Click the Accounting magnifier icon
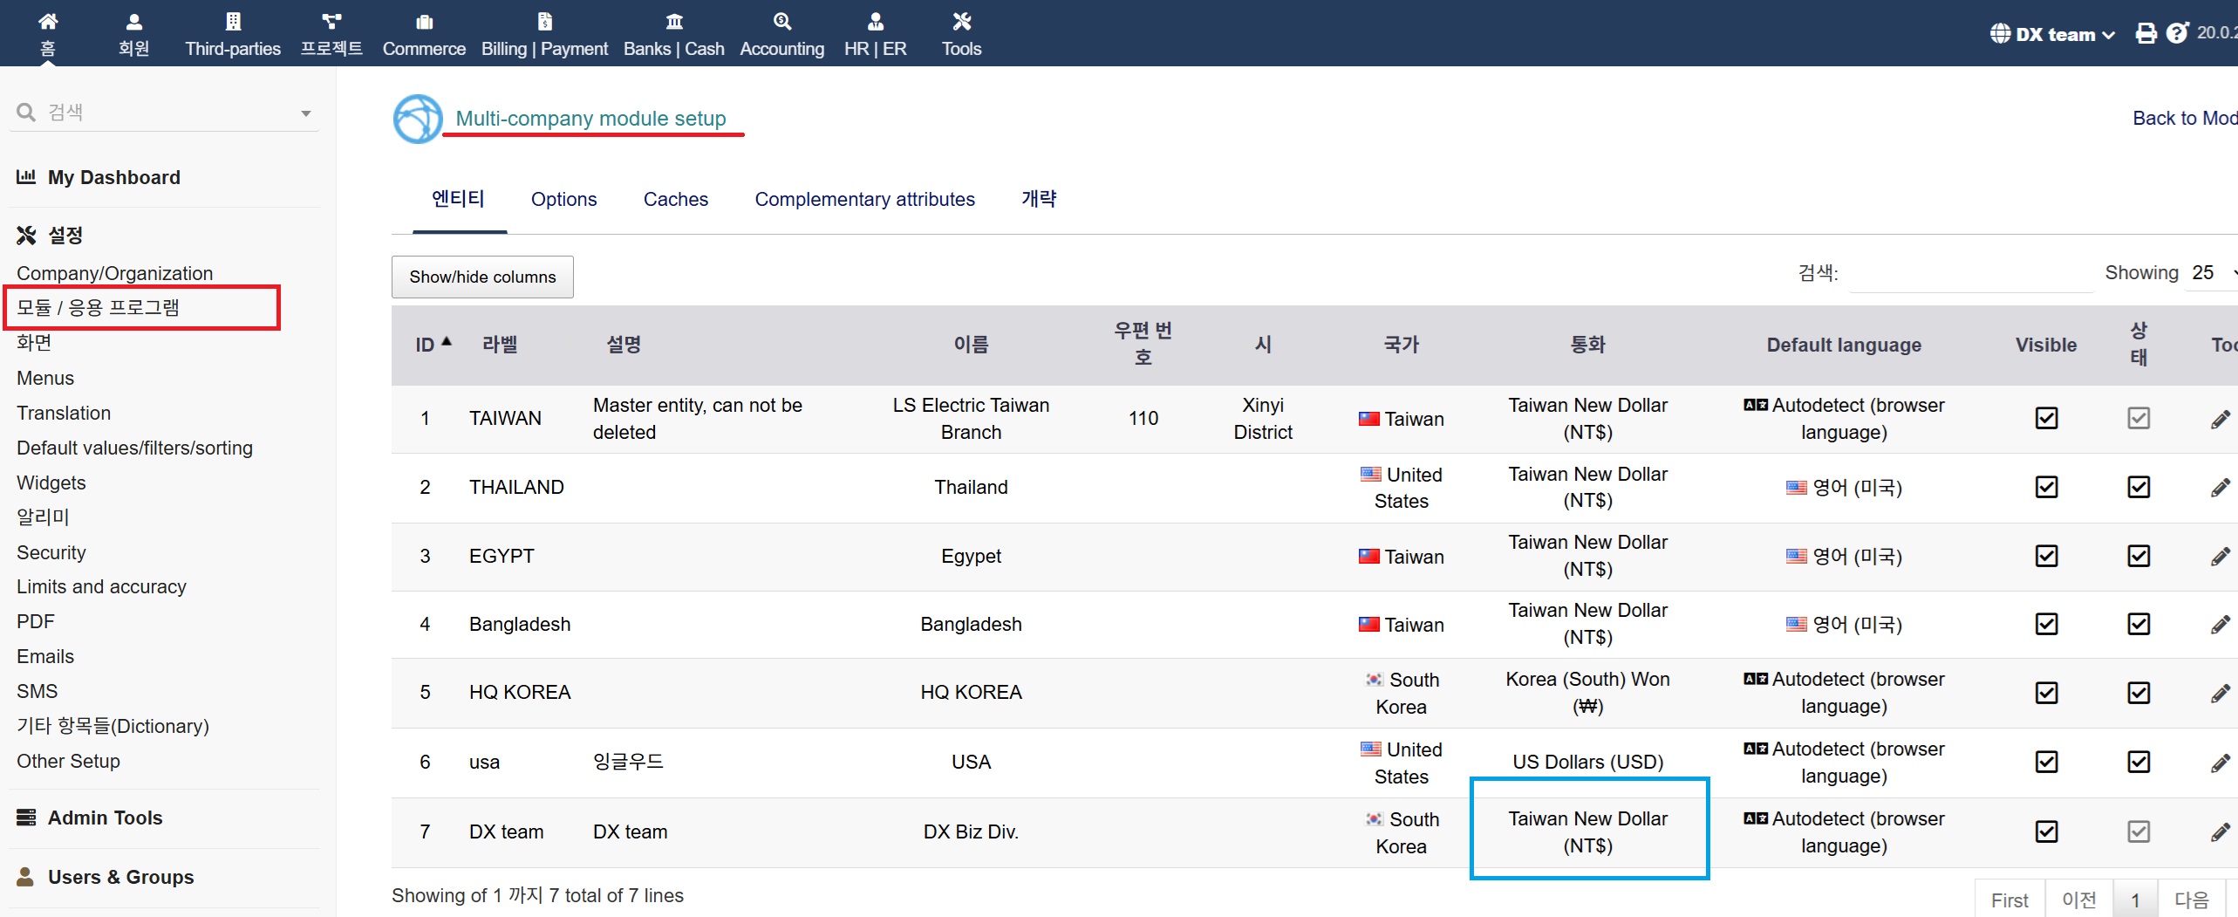The width and height of the screenshot is (2238, 917). (781, 21)
